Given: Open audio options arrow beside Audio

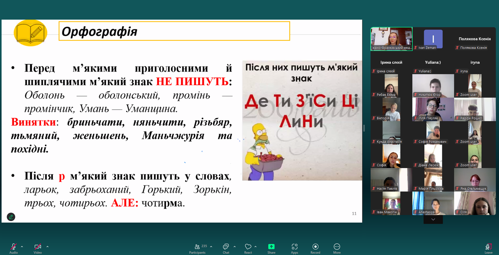Looking at the screenshot, I should [x=22, y=247].
